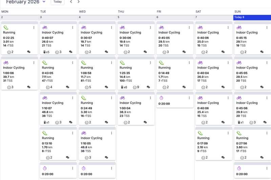The image size is (271, 180).
Task: Click the running shoe icon on Monday's Running workout
Action: [6, 27]
